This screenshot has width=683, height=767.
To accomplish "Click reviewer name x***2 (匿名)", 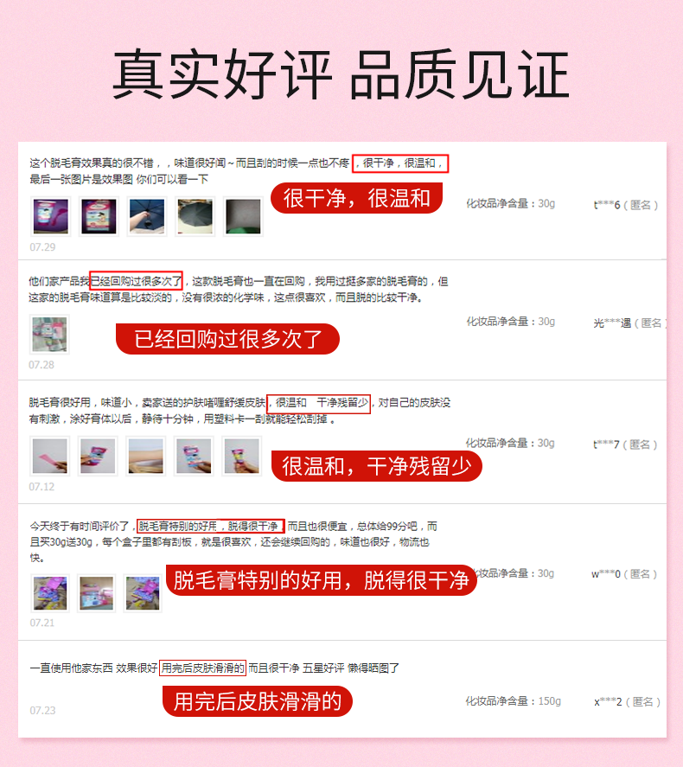I will [x=628, y=702].
